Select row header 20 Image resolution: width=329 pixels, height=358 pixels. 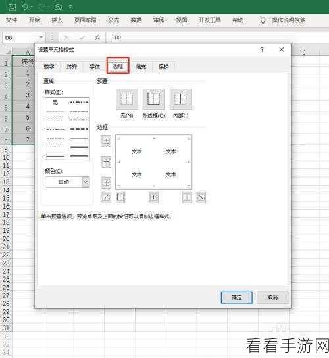pyautogui.click(x=6, y=239)
